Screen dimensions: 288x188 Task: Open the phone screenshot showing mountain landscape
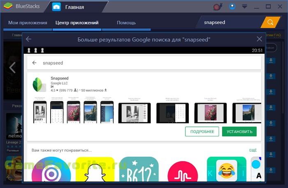coord(90,112)
